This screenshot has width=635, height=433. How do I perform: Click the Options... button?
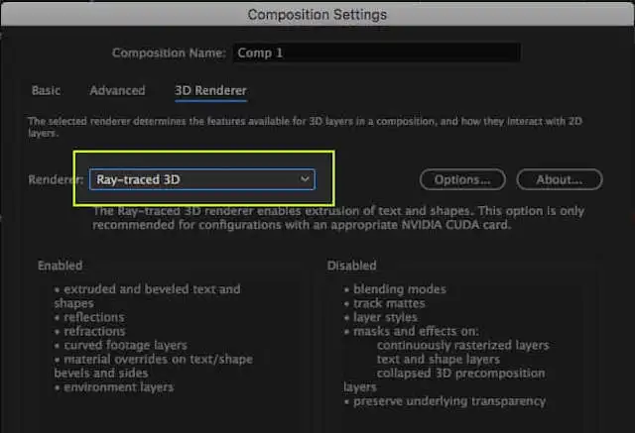pyautogui.click(x=462, y=179)
